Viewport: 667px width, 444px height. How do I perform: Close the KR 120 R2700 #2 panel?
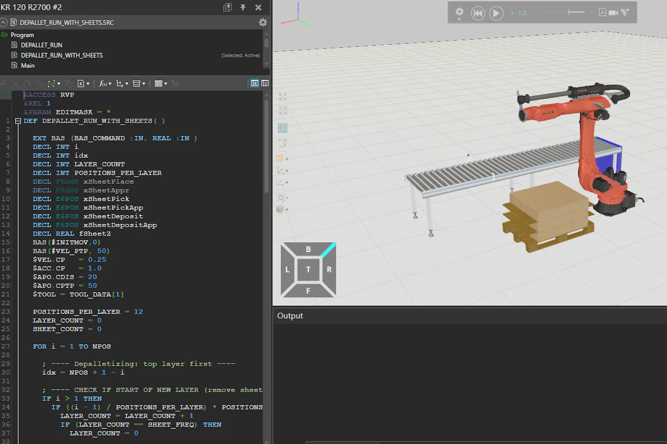click(x=258, y=7)
